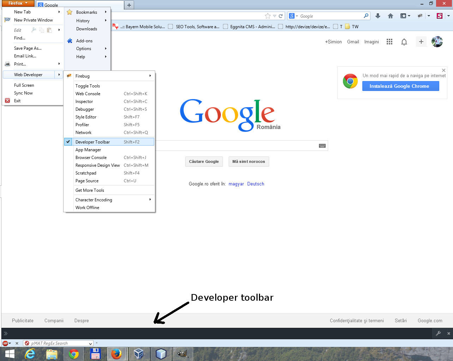Expand the History submenu
Image resolution: width=453 pixels, height=361 pixels.
coord(88,21)
